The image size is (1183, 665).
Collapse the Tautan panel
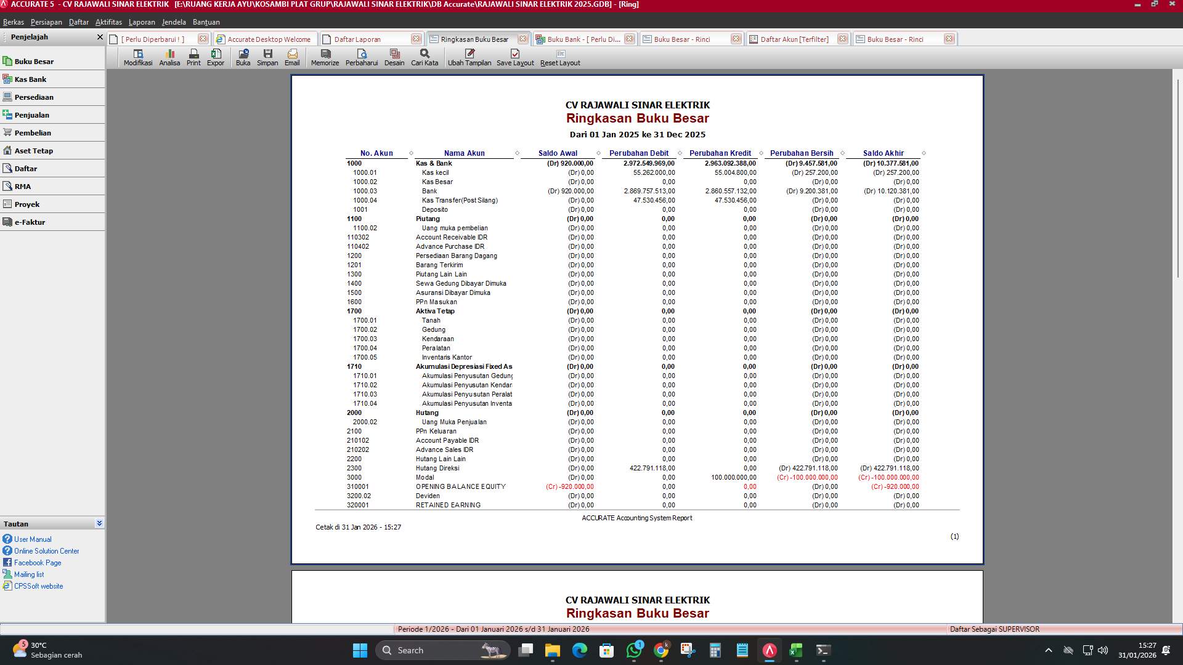[99, 523]
